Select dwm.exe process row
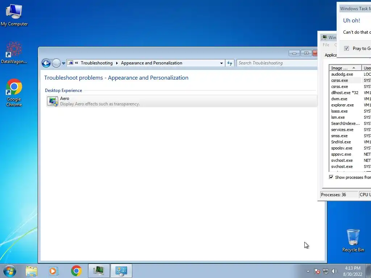This screenshot has width=371, height=278. tap(350, 99)
